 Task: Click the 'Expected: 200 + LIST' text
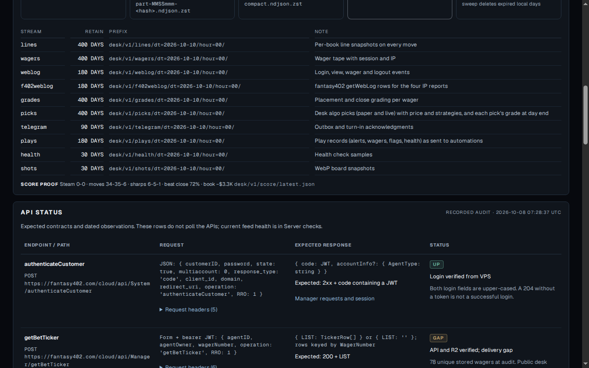[323, 356]
